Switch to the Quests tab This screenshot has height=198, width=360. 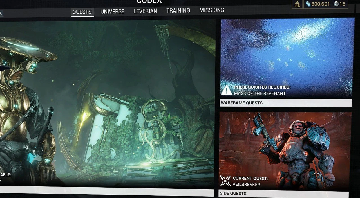tap(82, 12)
